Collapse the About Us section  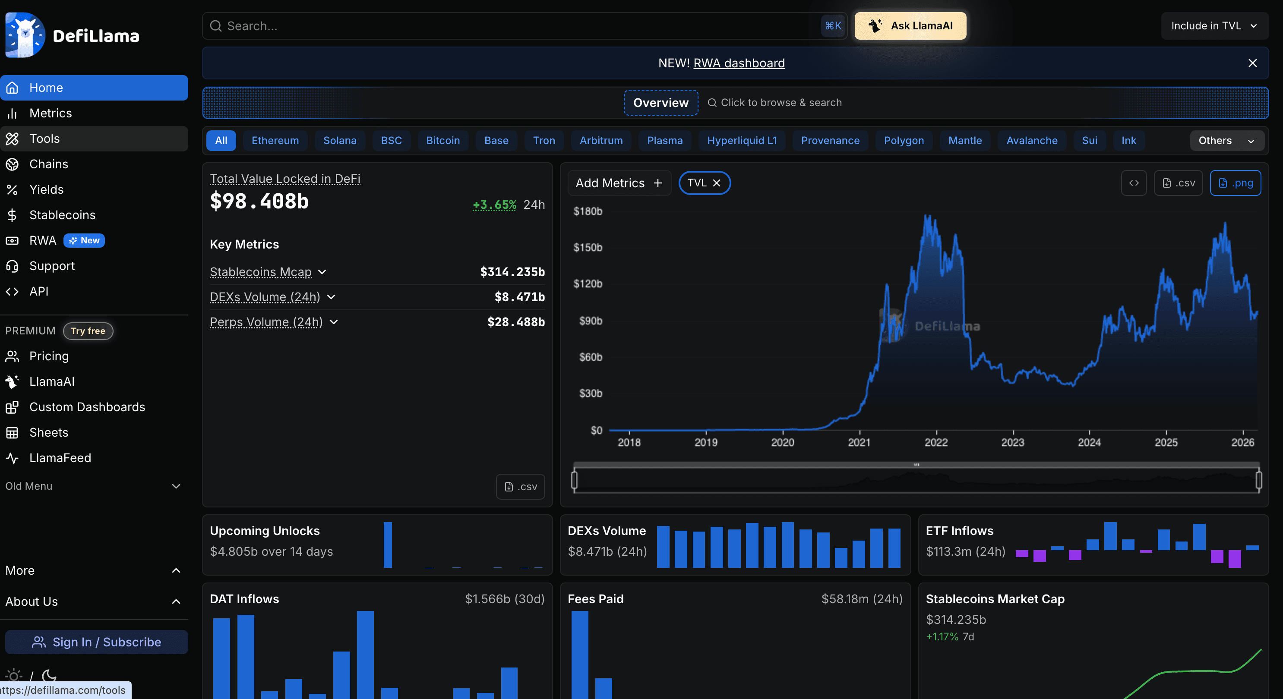(176, 601)
